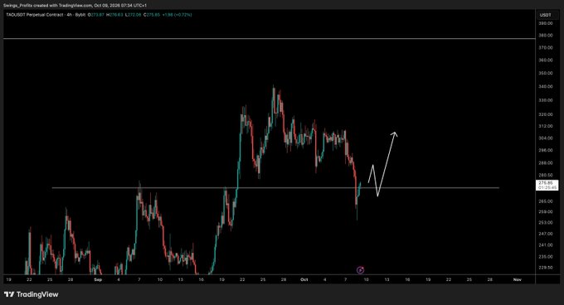Click the +1.98 (+0.72%) change value
The image size is (564, 305).
tap(177, 15)
